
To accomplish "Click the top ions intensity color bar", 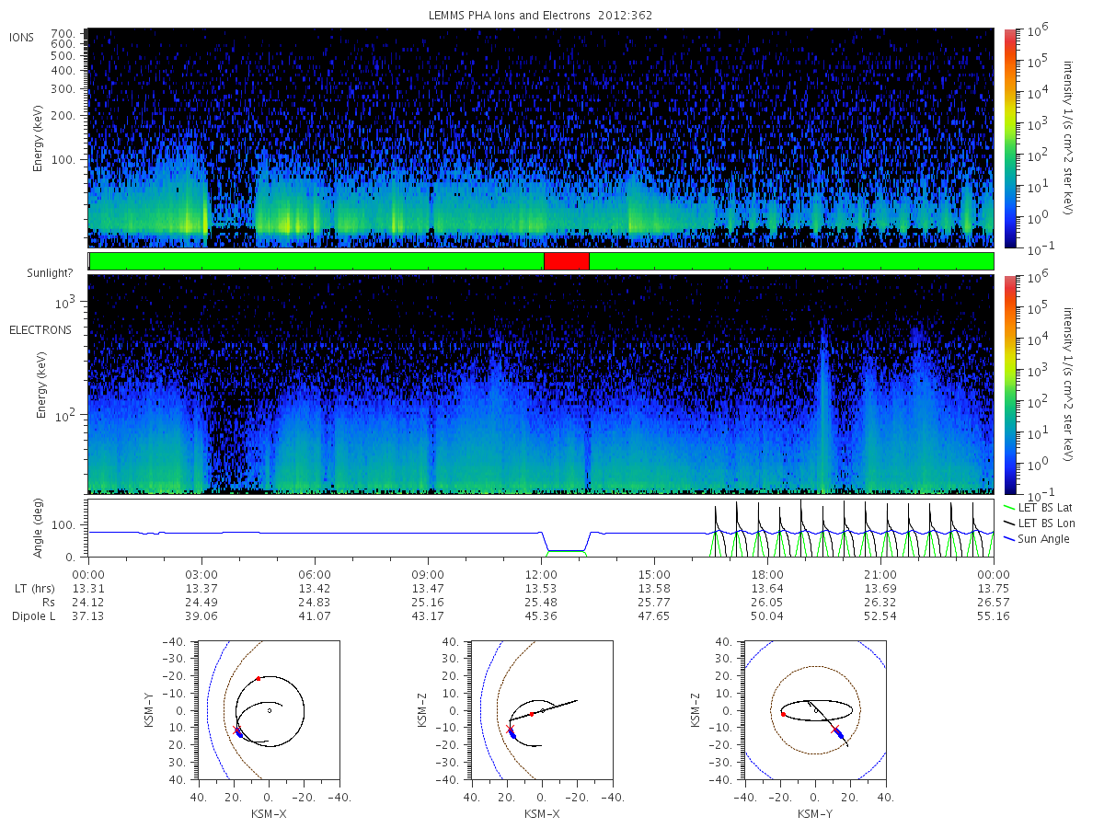I will [x=1009, y=138].
